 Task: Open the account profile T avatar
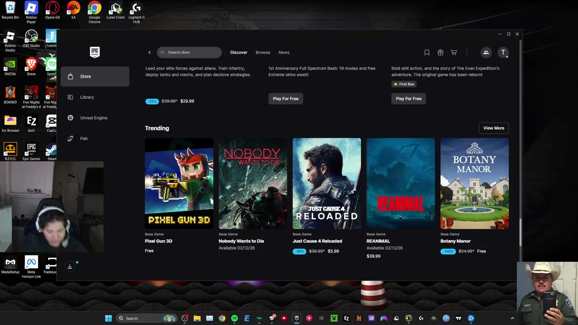(503, 52)
